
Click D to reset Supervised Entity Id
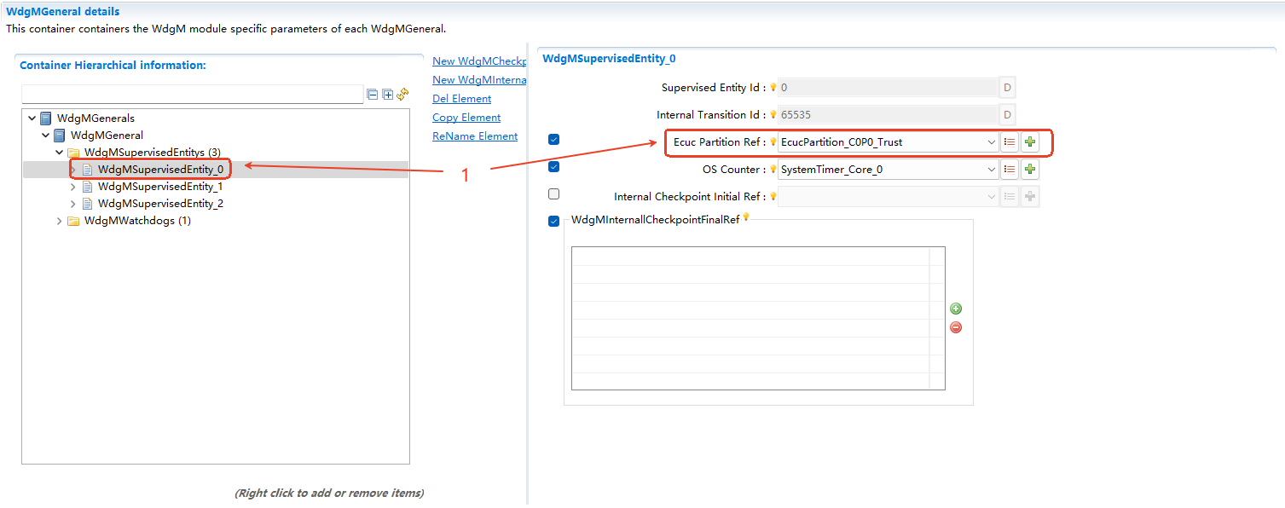pyautogui.click(x=1006, y=87)
